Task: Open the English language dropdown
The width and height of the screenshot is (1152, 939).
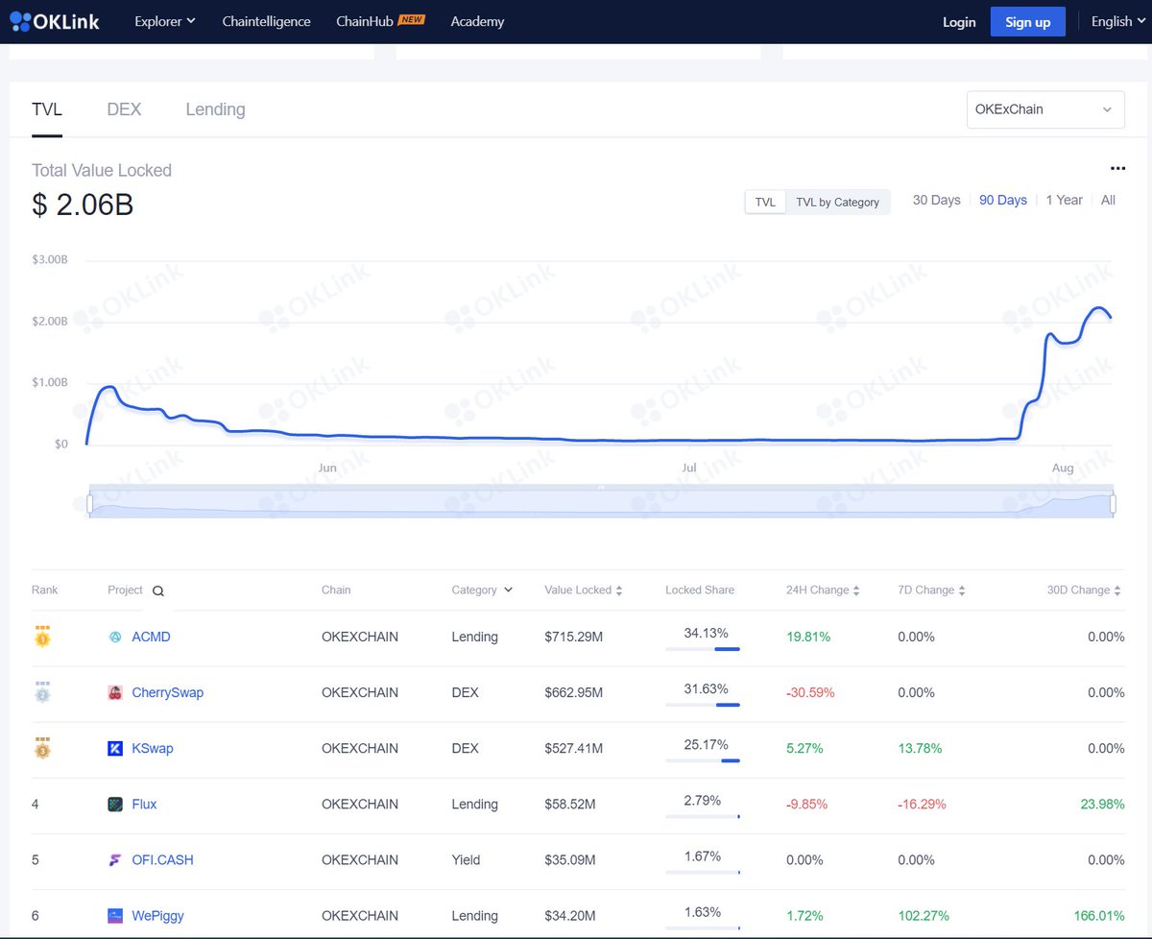Action: pyautogui.click(x=1117, y=20)
